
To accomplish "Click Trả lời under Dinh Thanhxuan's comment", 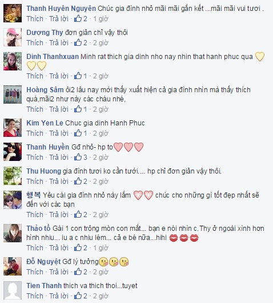I will (59, 76).
